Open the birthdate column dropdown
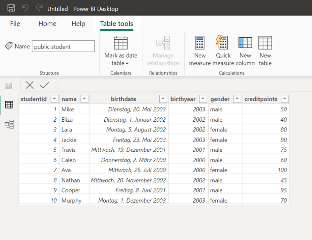Image resolution: width=312 pixels, height=240 pixels. (163, 99)
